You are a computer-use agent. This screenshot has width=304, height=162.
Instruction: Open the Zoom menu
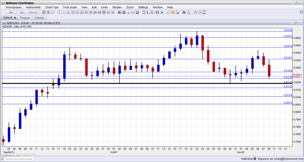click(130, 7)
